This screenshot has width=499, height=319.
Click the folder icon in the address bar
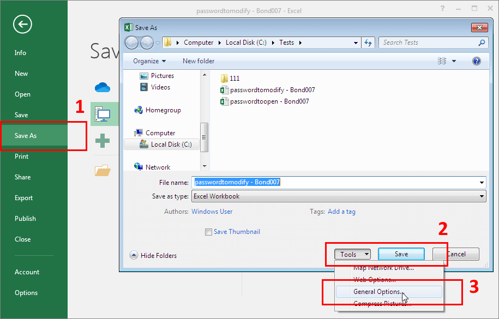168,43
